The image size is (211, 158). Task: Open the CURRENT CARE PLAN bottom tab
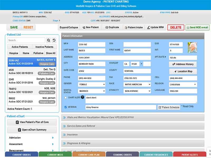pyautogui.click(x=89, y=155)
